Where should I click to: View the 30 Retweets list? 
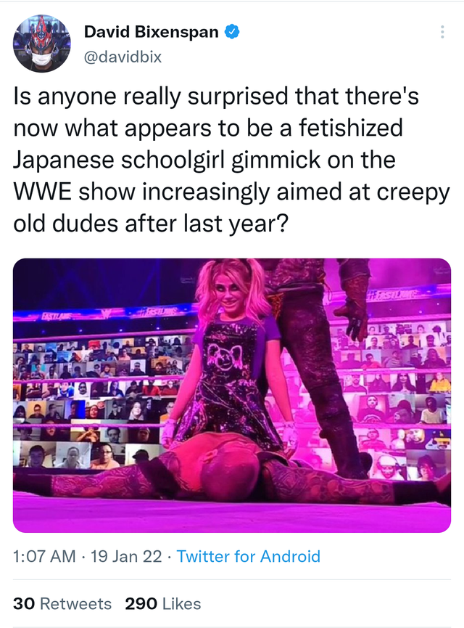(x=62, y=603)
